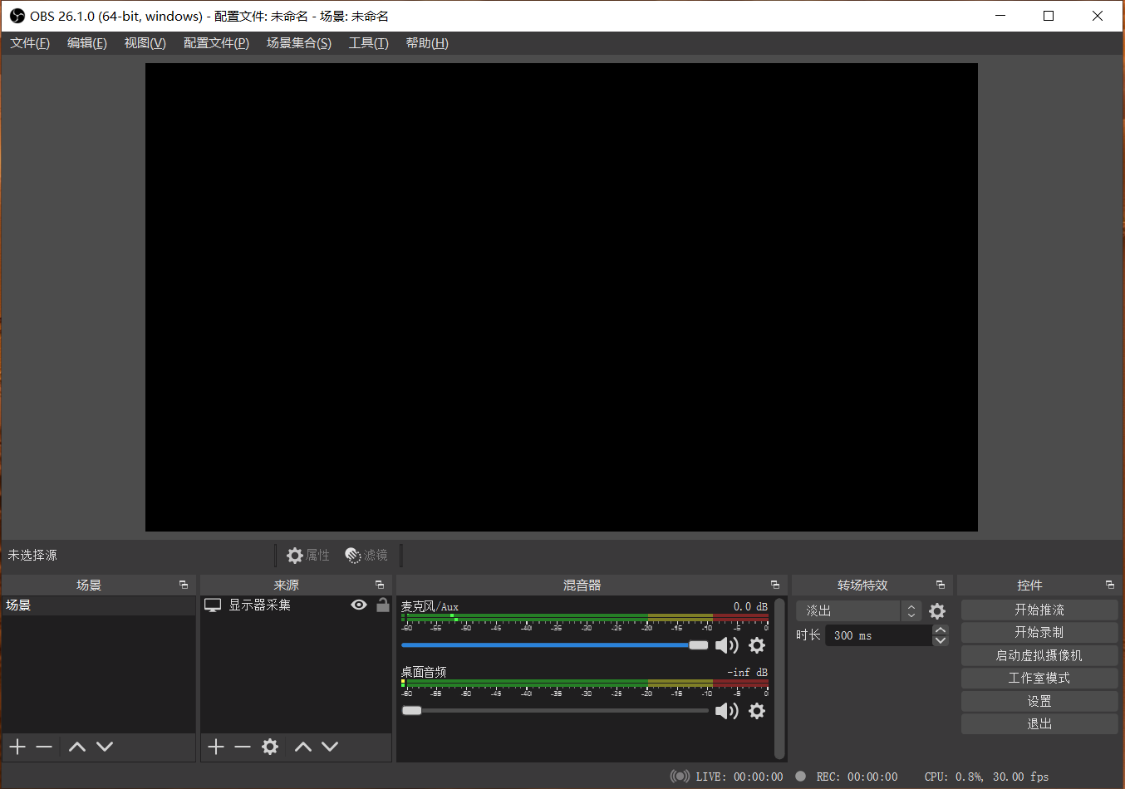Open source properties gear in 来源 toolbar
This screenshot has width=1125, height=789.
[x=270, y=747]
